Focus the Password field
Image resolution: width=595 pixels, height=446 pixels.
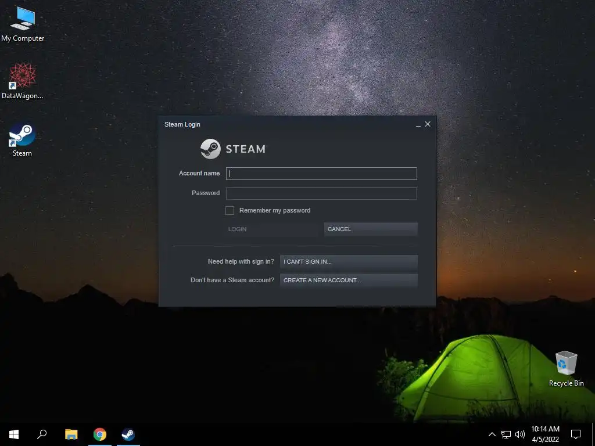[321, 193]
